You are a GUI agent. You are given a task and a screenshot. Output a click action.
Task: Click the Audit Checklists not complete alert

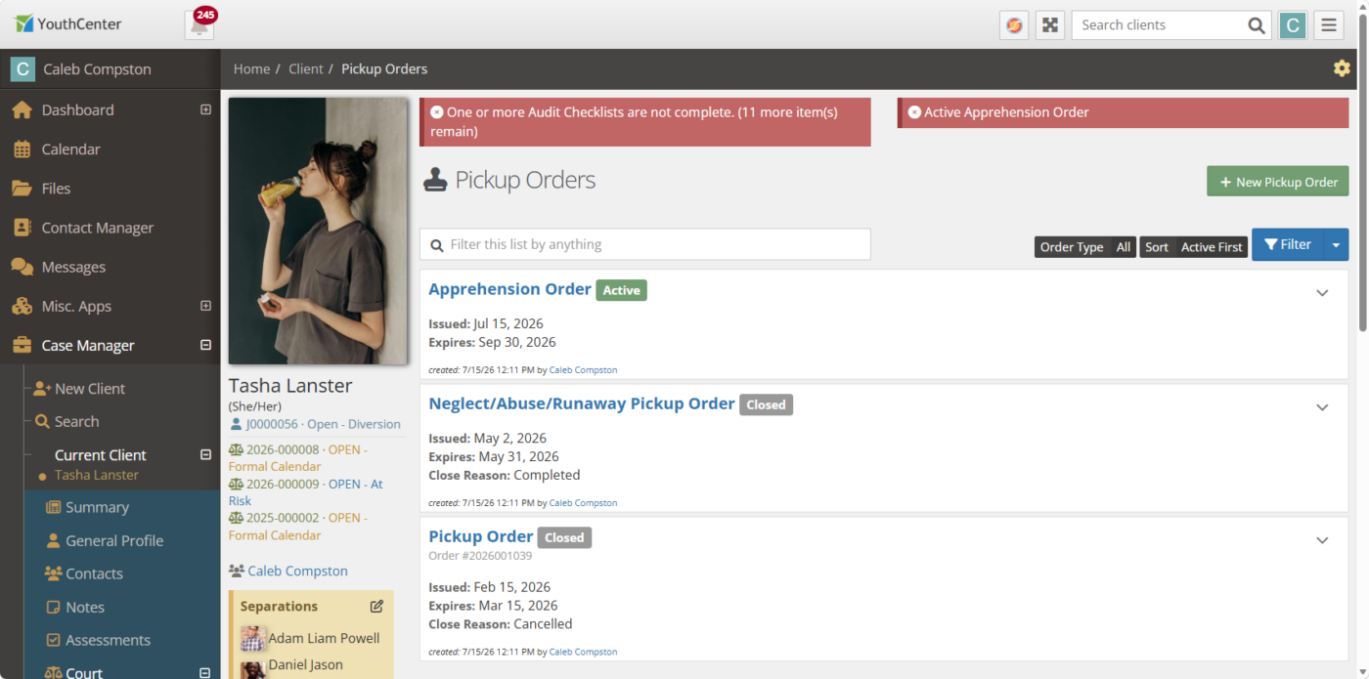pos(645,122)
